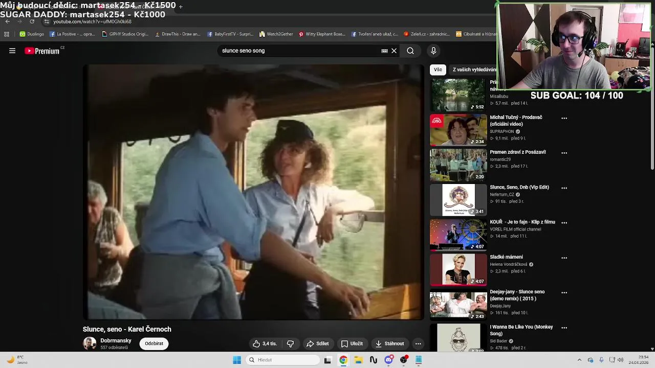Open options menu for I Wanna Be Like You
The image size is (655, 368).
[x=564, y=328]
